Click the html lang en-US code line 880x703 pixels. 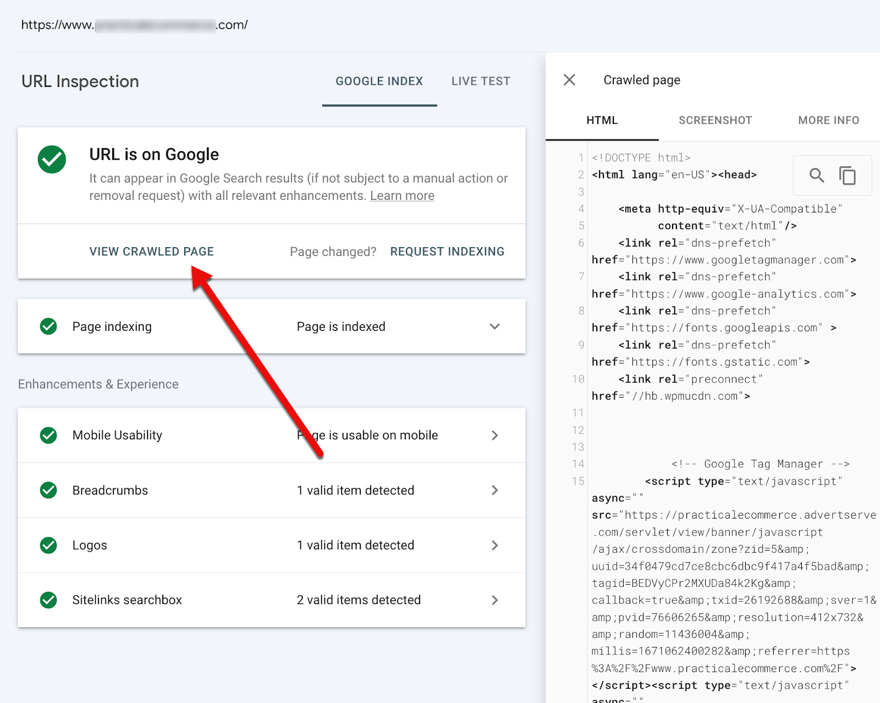(674, 175)
